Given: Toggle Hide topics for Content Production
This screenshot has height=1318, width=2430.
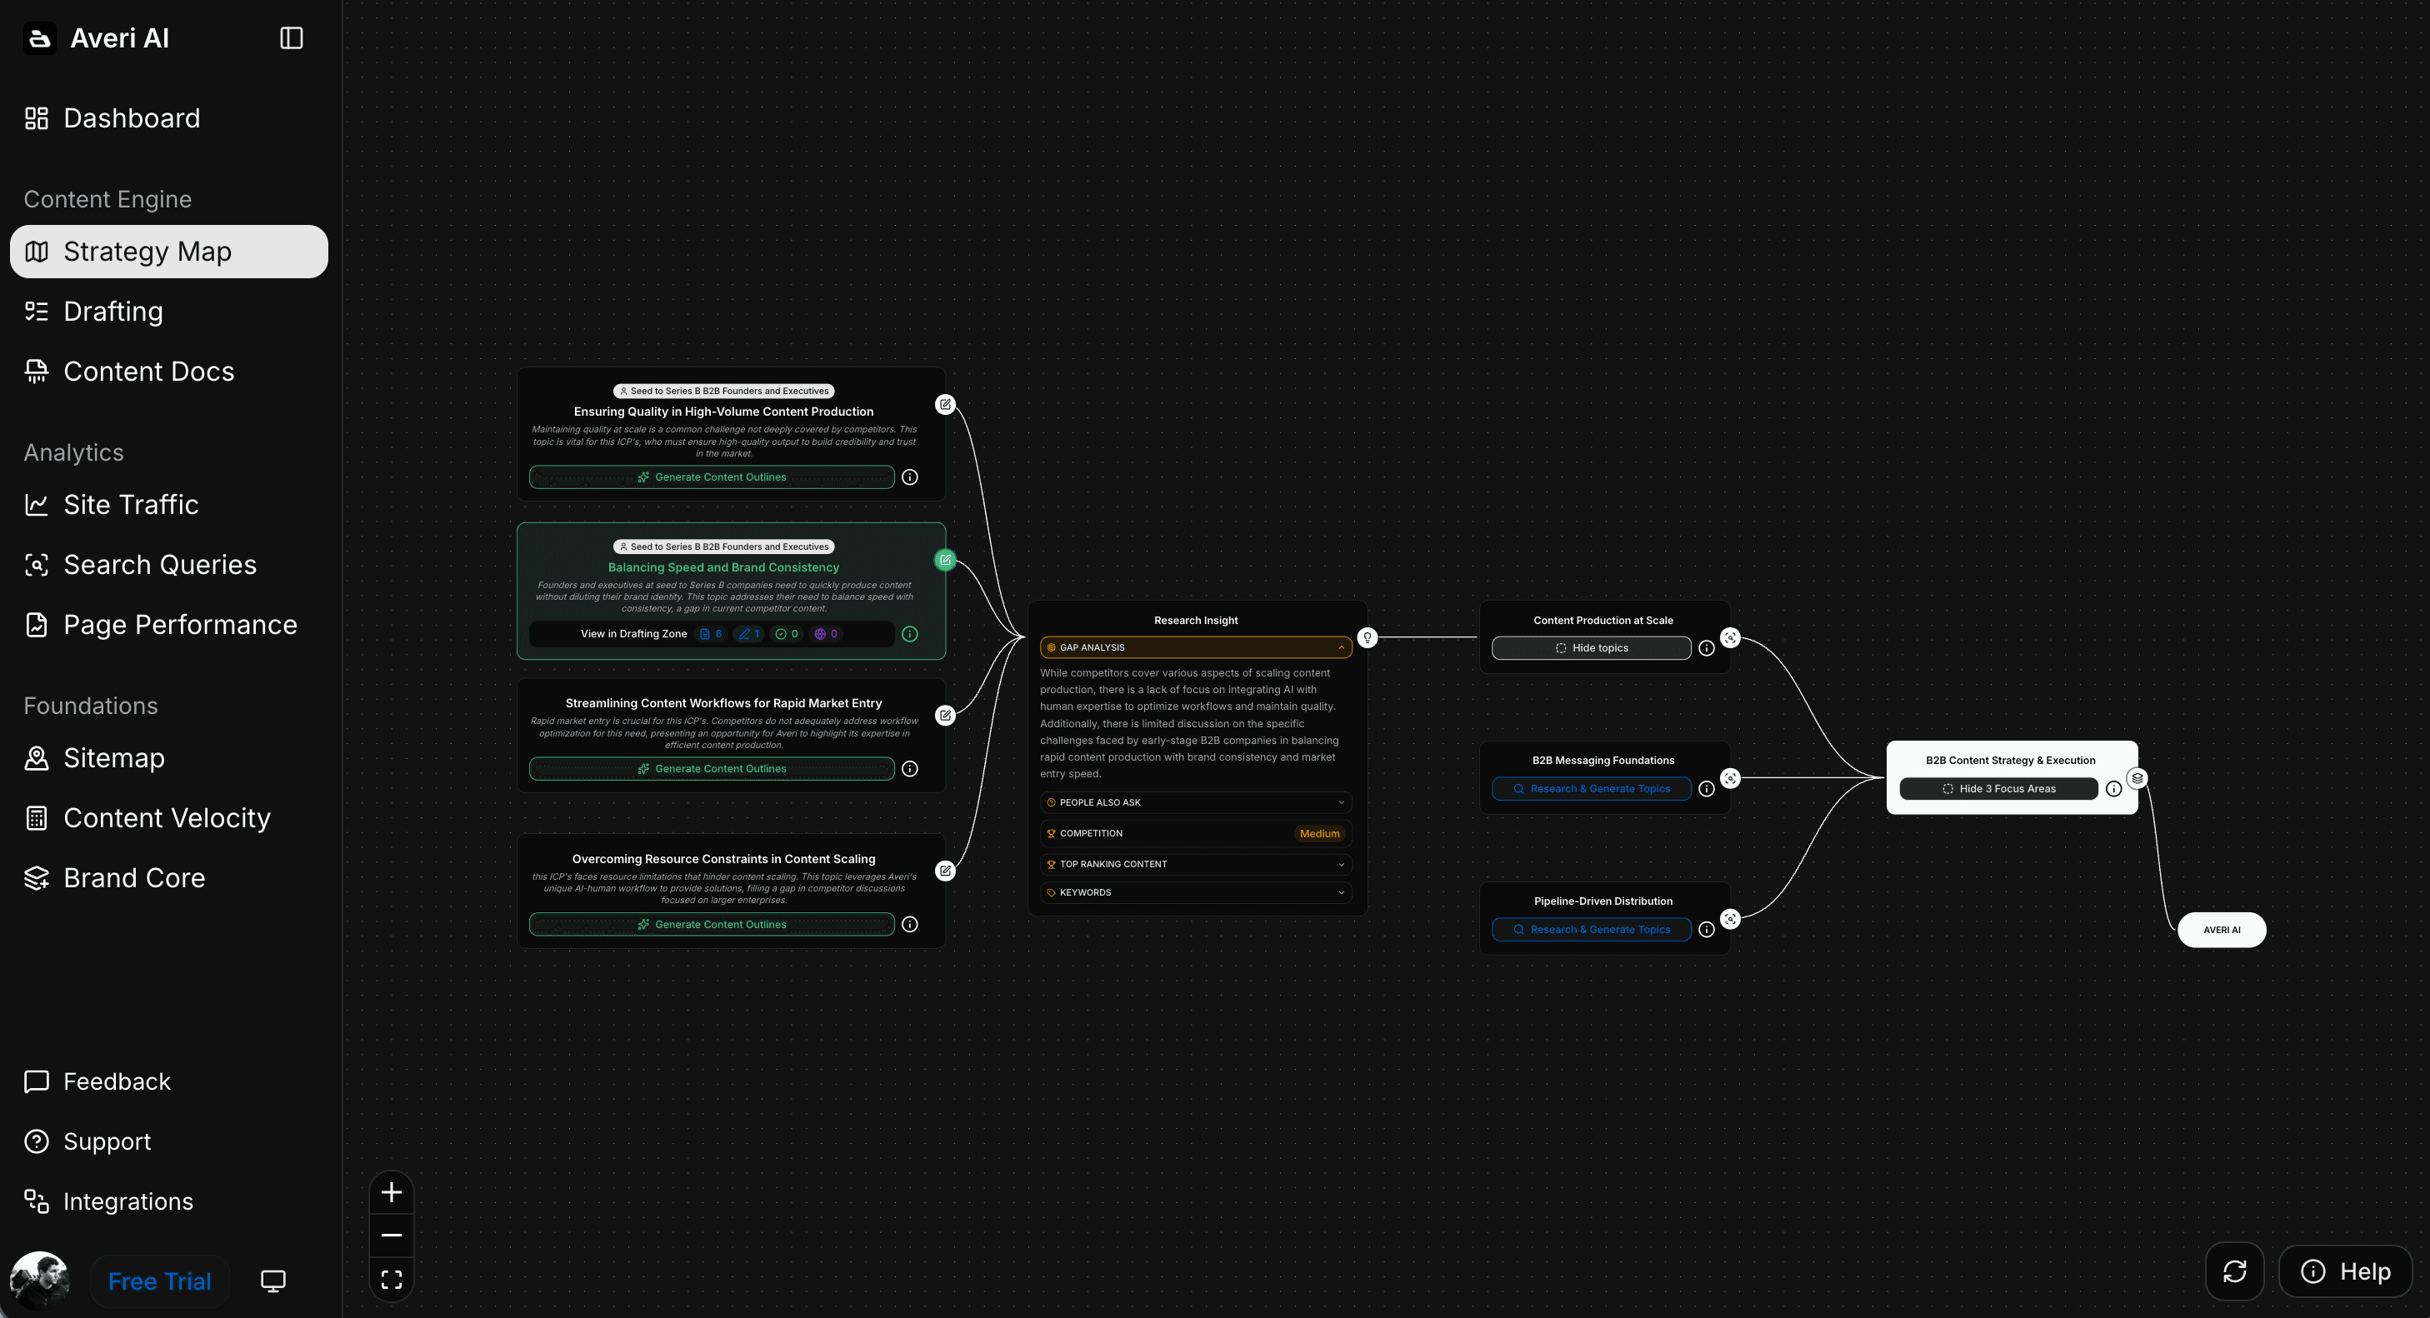Looking at the screenshot, I should (1591, 647).
